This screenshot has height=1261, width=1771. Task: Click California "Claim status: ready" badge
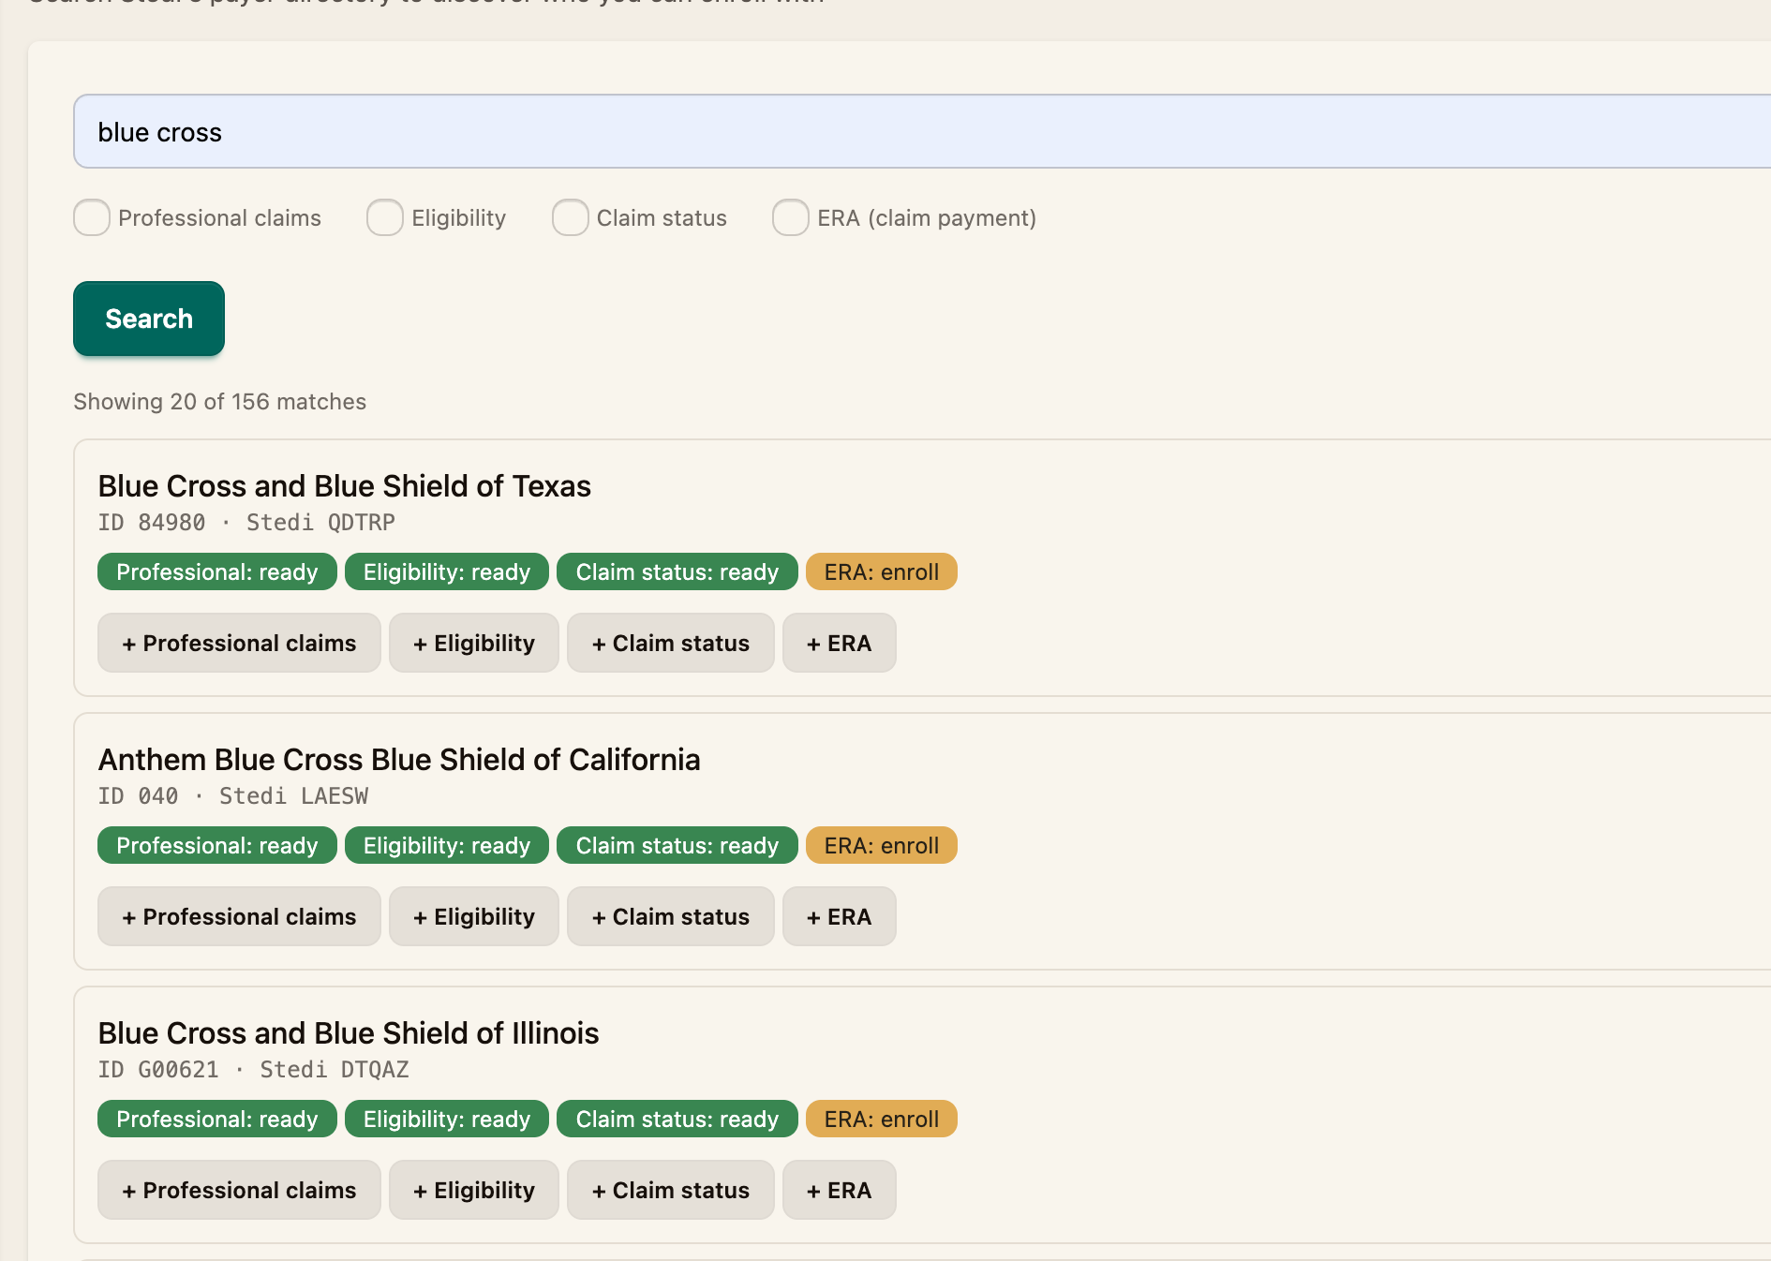point(677,845)
